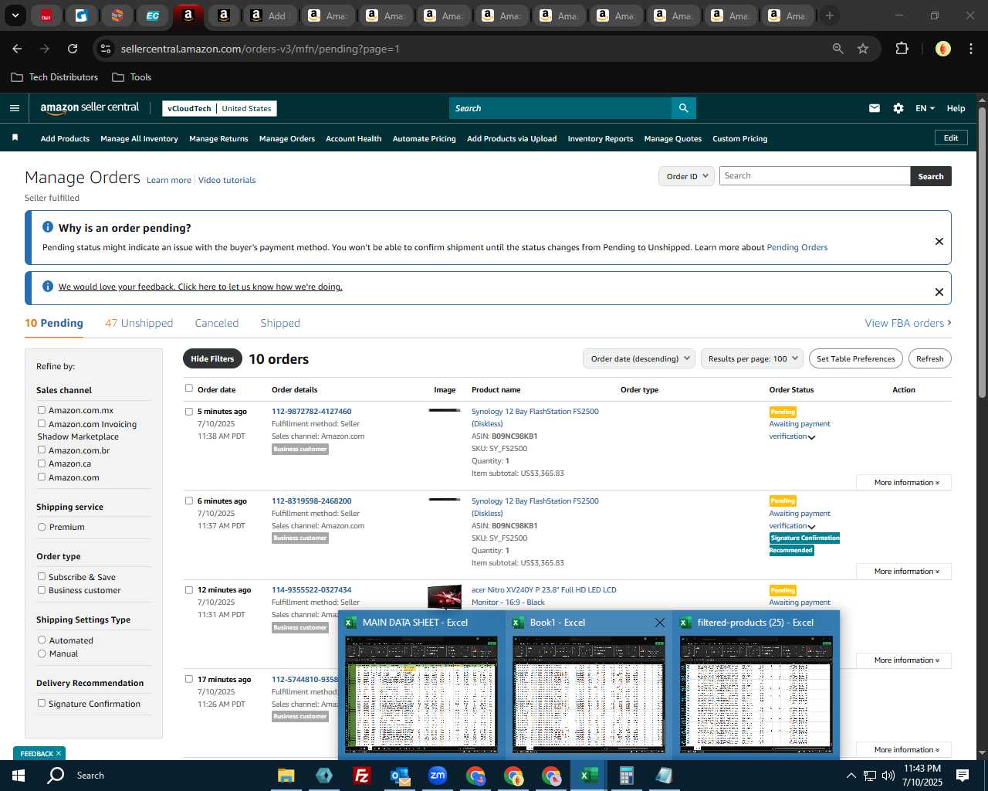Image resolution: width=988 pixels, height=791 pixels.
Task: Check the Business customer order type
Action: (42, 590)
